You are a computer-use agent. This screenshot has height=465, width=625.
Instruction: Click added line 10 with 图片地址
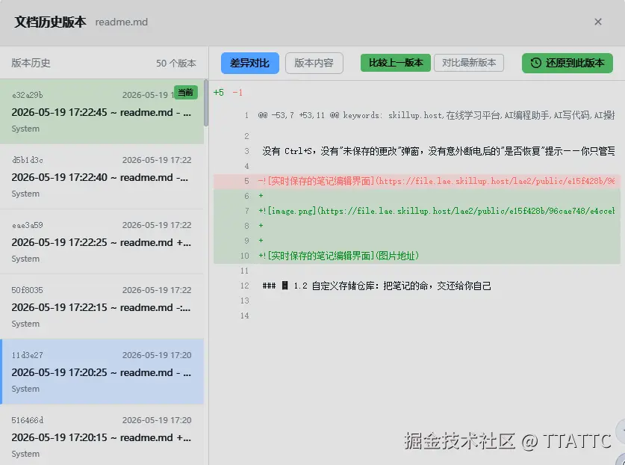click(417, 256)
